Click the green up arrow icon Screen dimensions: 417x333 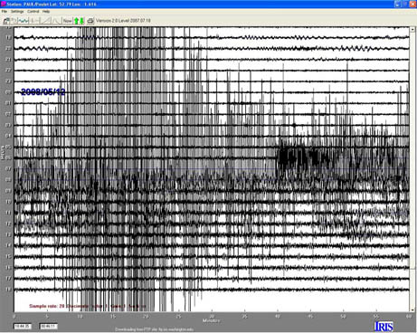[x=76, y=21]
